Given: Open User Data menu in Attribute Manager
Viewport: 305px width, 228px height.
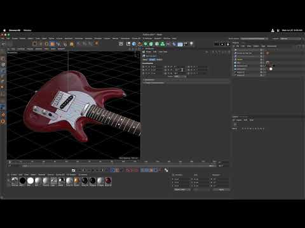Looking at the screenshot, I should [164, 52].
